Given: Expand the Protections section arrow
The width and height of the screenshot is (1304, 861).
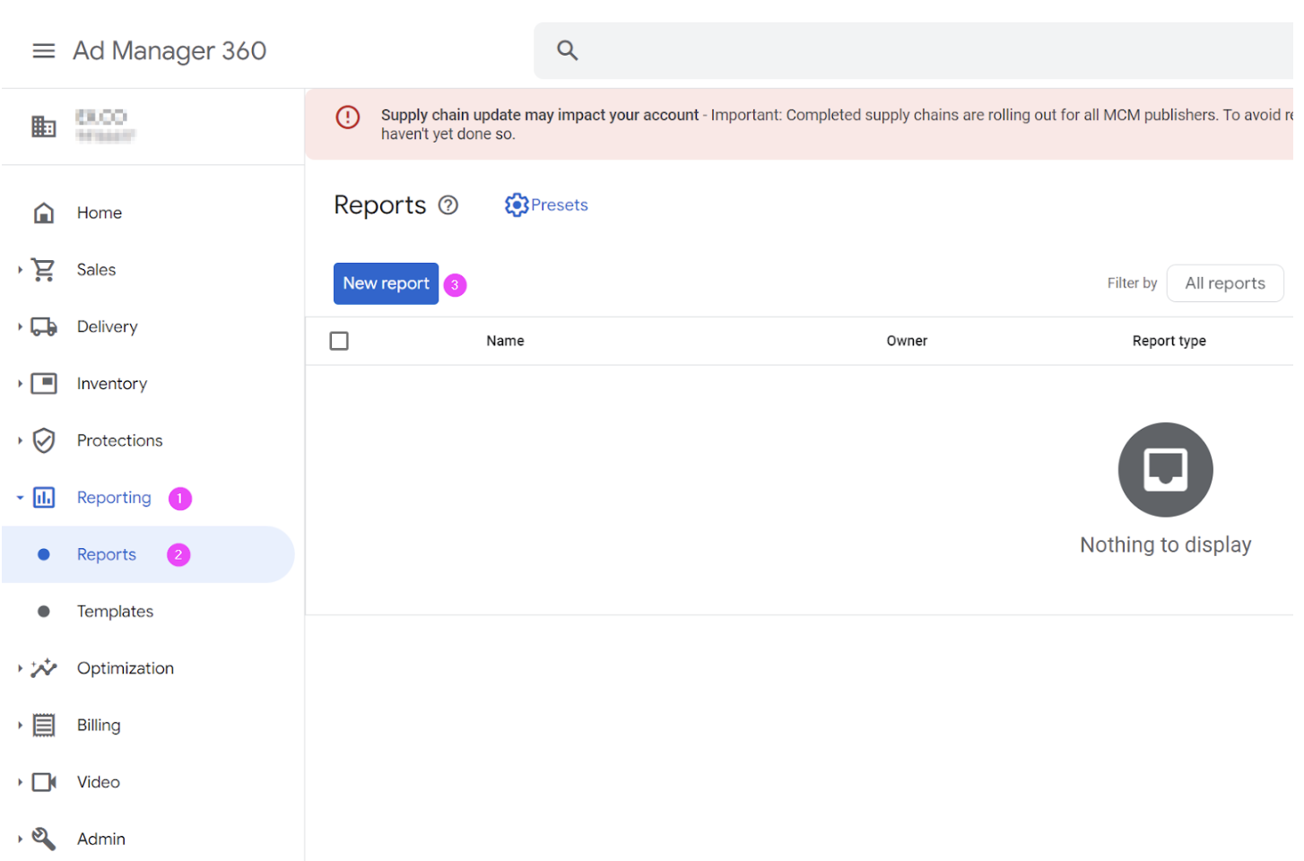Looking at the screenshot, I should click(20, 440).
